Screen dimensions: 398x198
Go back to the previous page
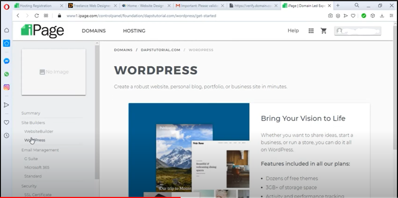coord(18,16)
